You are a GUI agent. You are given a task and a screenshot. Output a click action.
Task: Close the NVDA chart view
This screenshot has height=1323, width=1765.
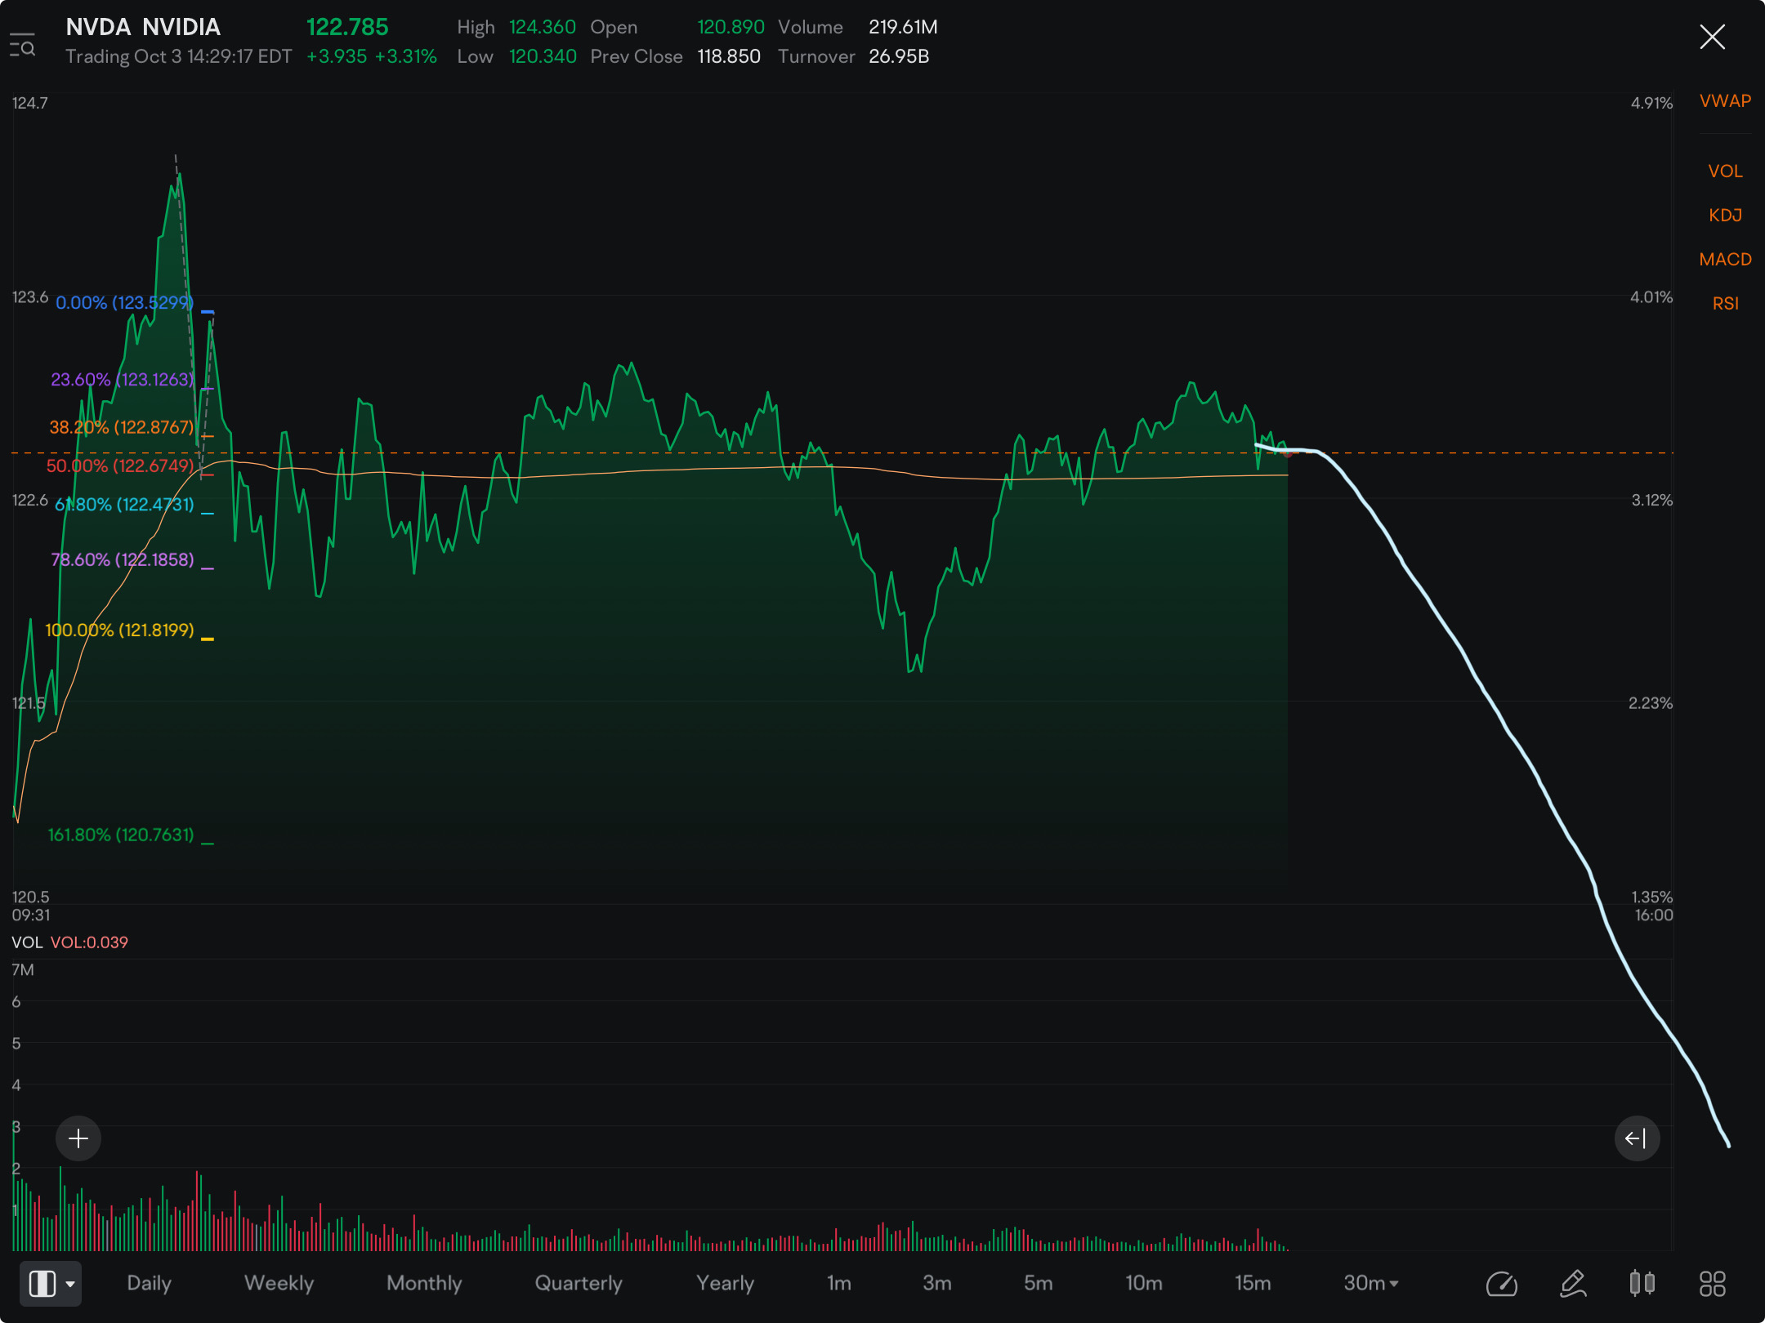pyautogui.click(x=1712, y=37)
